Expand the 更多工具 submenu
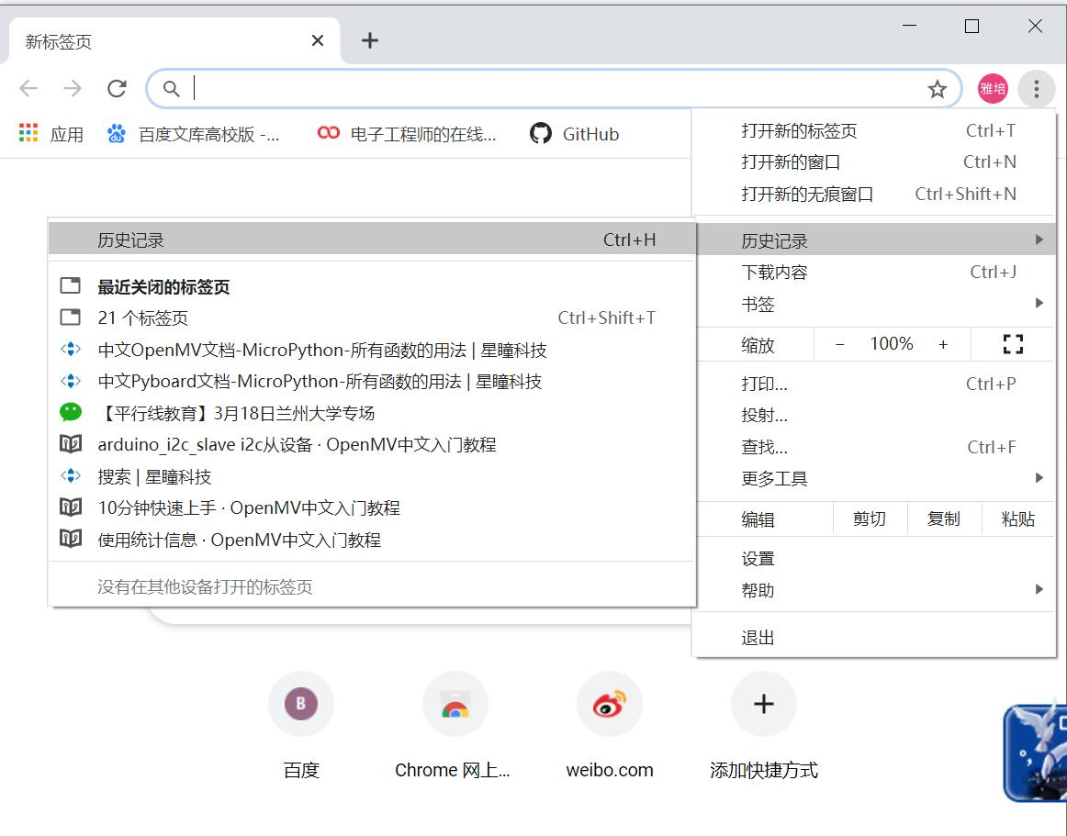 [x=777, y=478]
